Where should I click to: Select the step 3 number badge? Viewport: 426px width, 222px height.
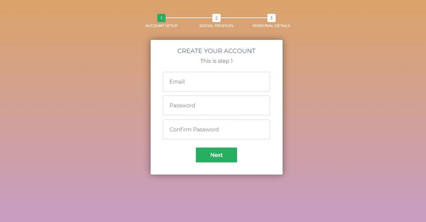click(x=271, y=18)
